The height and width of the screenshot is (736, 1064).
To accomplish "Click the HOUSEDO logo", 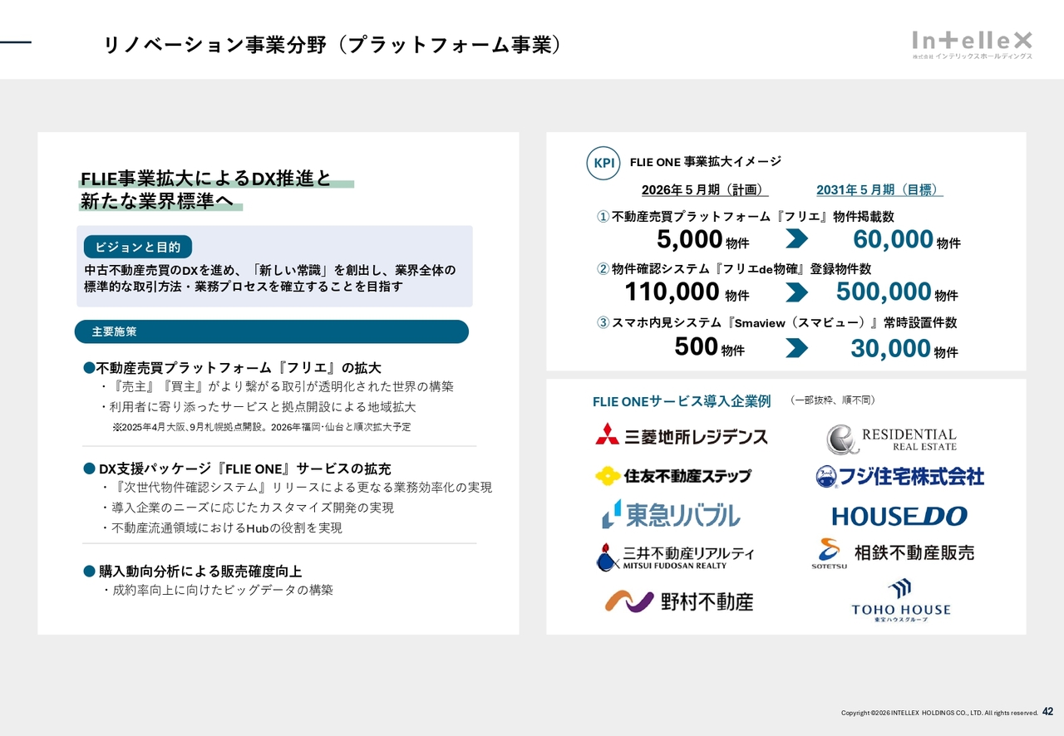I will pos(899,517).
